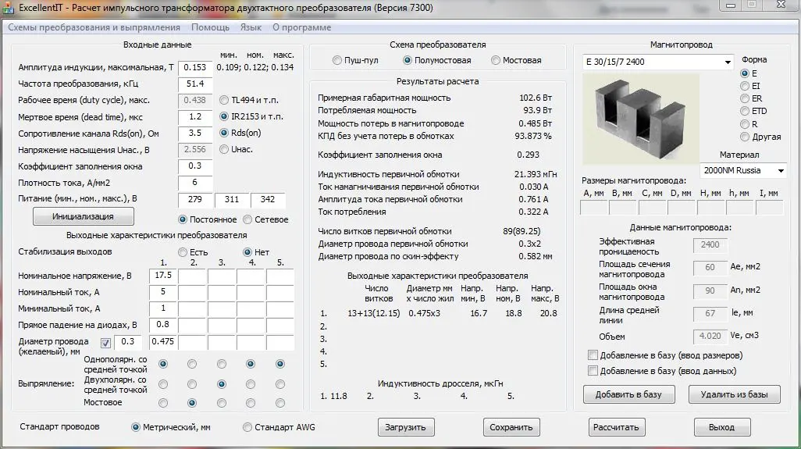Select Стандарт AWG wire standard
This screenshot has width=801, height=449.
tap(279, 428)
